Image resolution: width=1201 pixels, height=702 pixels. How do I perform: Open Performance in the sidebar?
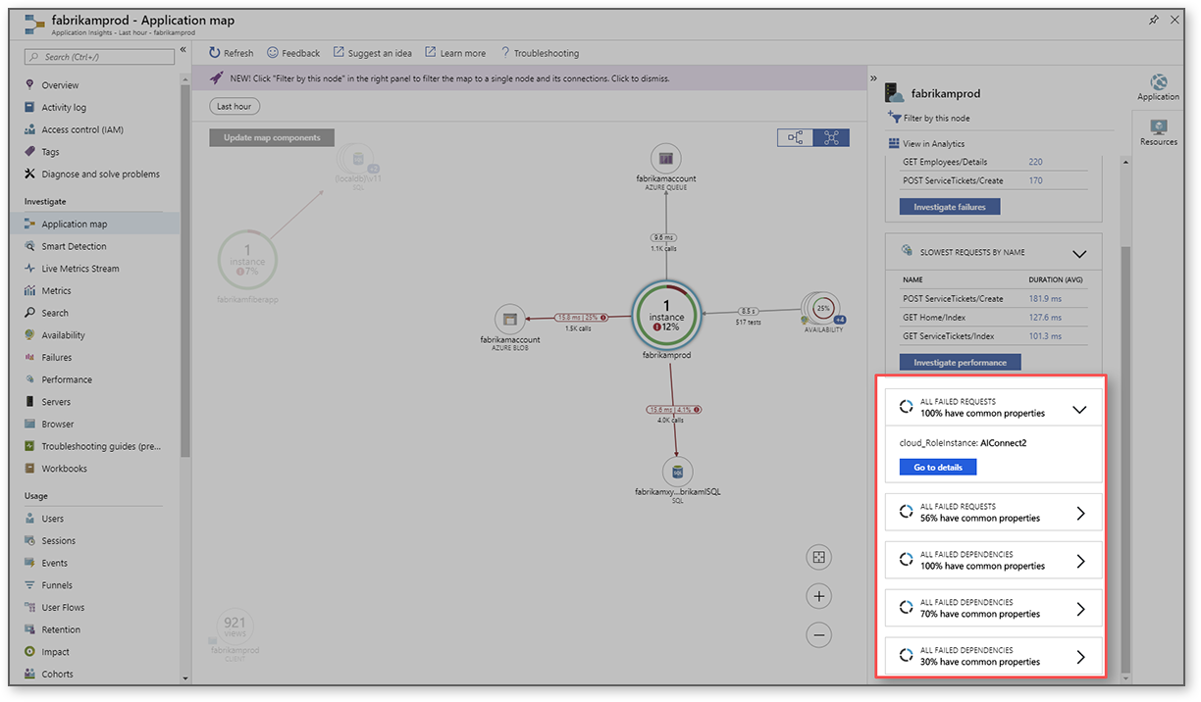point(67,379)
